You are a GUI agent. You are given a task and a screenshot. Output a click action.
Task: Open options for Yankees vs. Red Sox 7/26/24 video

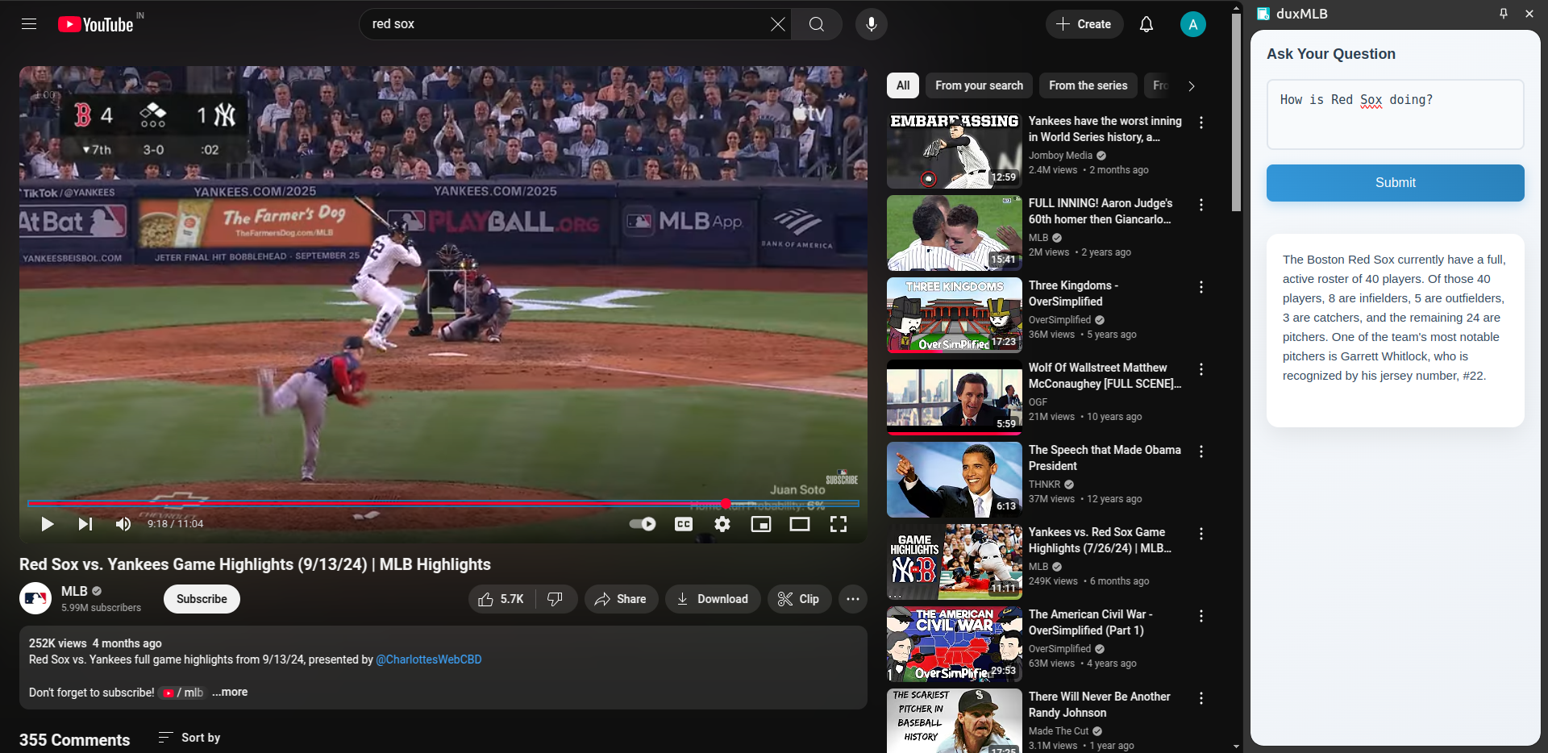[x=1201, y=534]
